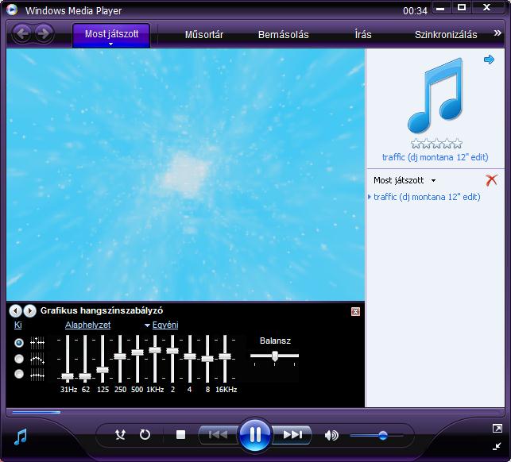The height and width of the screenshot is (462, 511).
Task: Click the 31Hz equalizer slider
Action: [68, 377]
